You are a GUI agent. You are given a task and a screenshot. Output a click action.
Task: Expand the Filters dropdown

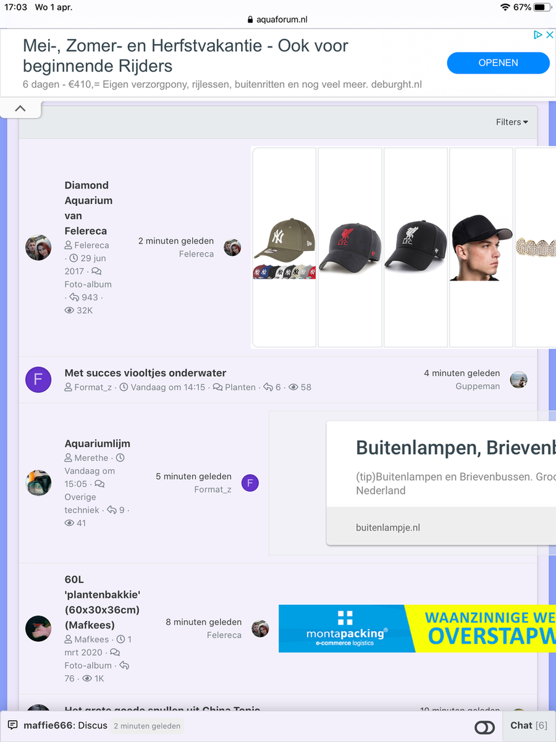pos(512,122)
